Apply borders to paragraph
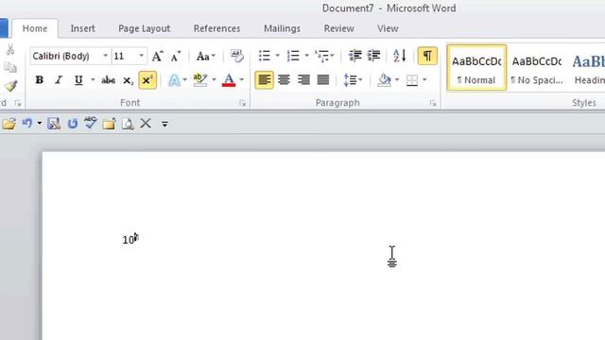Screen dimensions: 605x340 412,80
